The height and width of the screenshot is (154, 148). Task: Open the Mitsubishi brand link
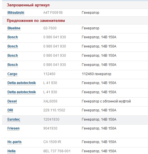click(16, 13)
